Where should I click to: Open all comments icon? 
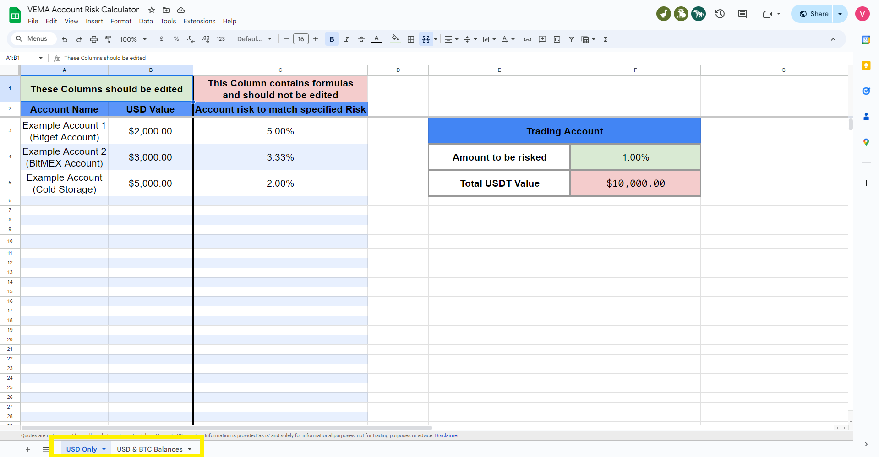(x=743, y=14)
